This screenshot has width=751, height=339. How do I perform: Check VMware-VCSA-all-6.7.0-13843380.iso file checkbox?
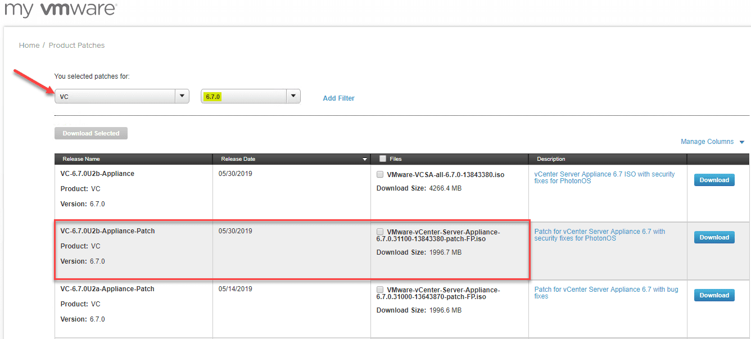(380, 174)
